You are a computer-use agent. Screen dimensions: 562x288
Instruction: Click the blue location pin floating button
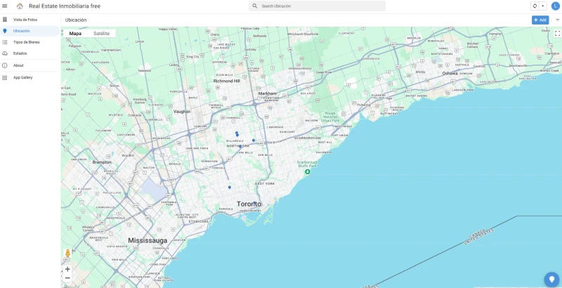551,280
